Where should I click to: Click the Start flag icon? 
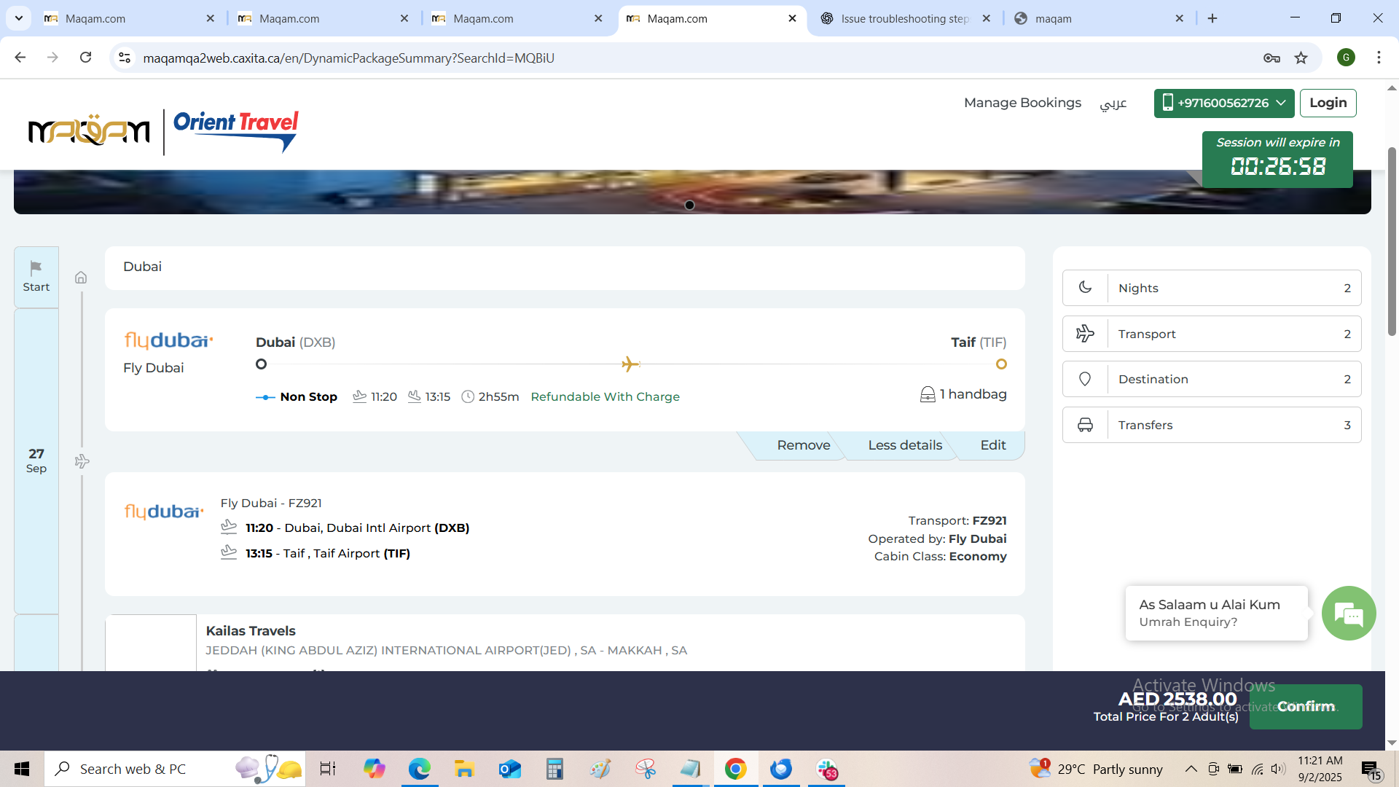tap(36, 267)
